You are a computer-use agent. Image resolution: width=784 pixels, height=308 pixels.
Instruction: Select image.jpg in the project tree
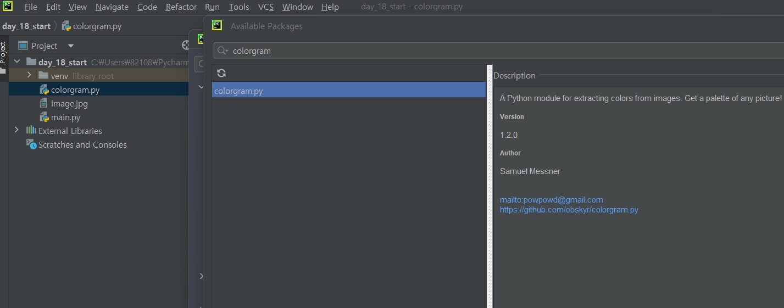tap(69, 103)
